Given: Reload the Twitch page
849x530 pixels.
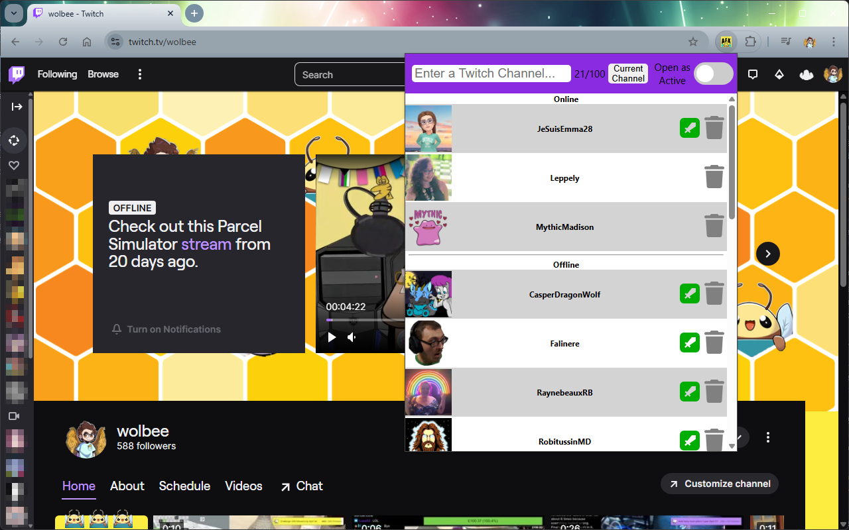Looking at the screenshot, I should [63, 42].
